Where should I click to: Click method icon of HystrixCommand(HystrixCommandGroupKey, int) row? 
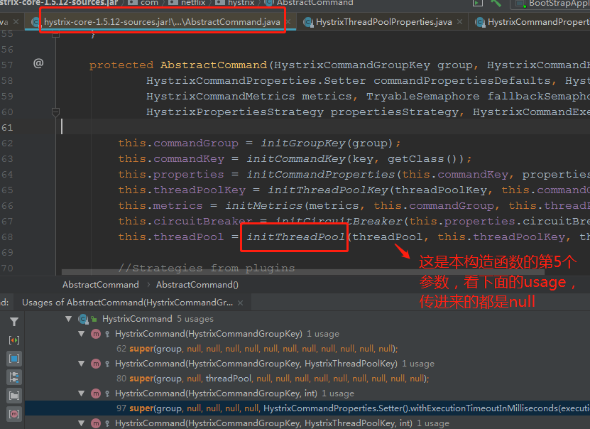pos(96,393)
